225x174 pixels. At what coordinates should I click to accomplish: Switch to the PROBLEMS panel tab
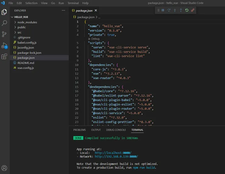point(79,130)
